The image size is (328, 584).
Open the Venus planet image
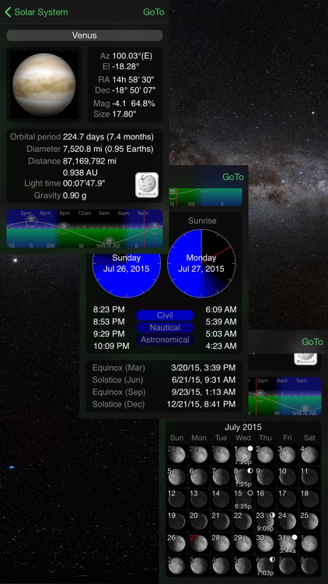pos(44,85)
